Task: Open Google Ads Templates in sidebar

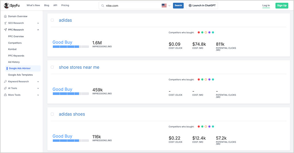Action: [x=20, y=75]
